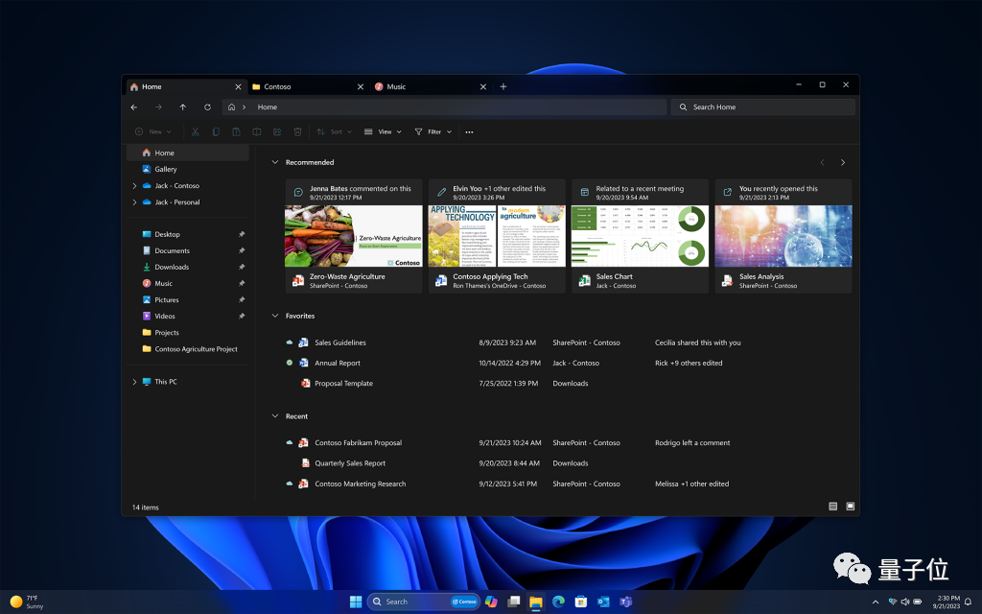Screen dimensions: 982x614
Task: Open Microsoft Store from taskbar
Action: coord(581,602)
